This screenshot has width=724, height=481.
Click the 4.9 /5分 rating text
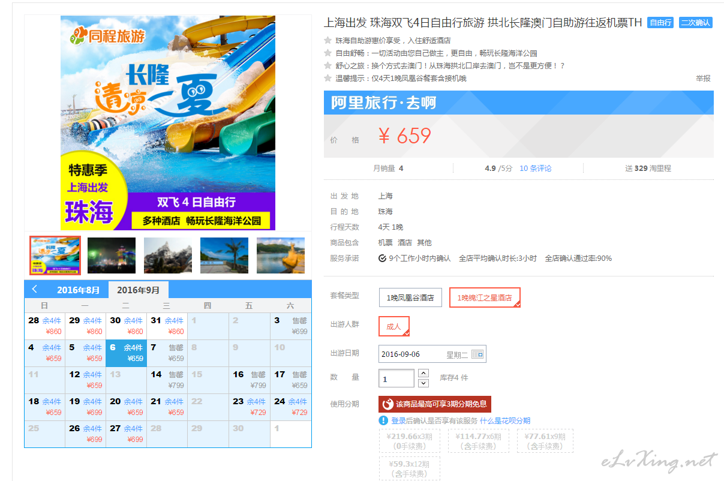pyautogui.click(x=499, y=169)
